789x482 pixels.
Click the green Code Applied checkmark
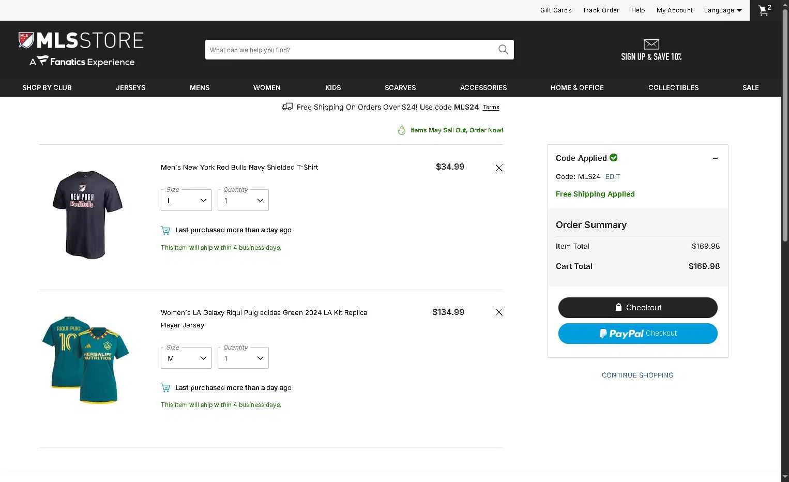614,158
